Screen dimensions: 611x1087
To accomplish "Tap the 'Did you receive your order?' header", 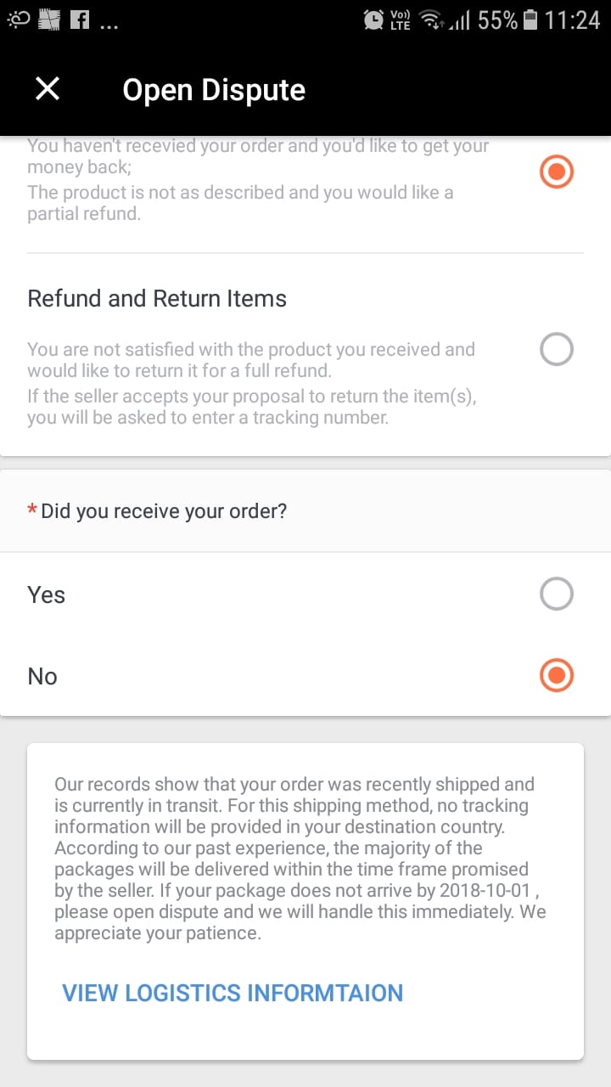I will (164, 511).
